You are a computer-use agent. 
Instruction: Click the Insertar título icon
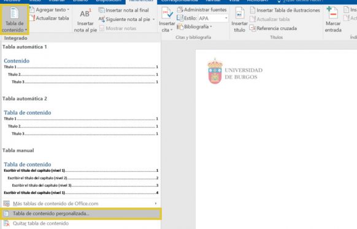coord(239,14)
